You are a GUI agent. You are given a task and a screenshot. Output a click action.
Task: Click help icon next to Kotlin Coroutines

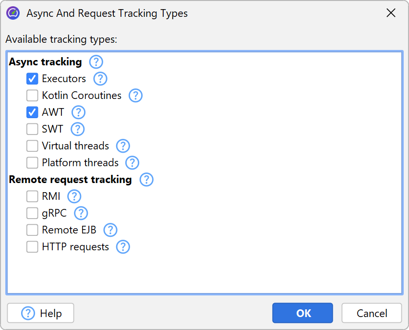[136, 96]
